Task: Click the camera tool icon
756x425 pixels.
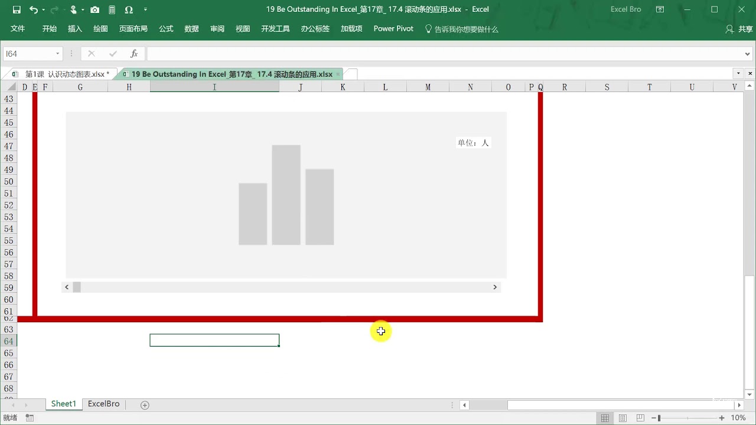Action: tap(94, 9)
